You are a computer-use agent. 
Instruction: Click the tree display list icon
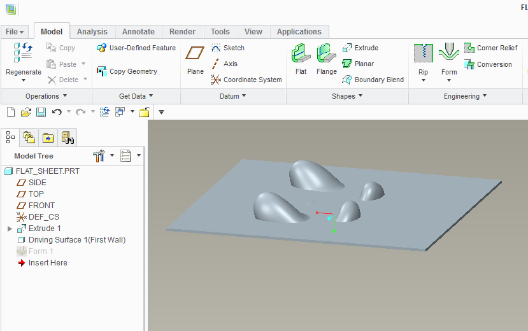125,156
